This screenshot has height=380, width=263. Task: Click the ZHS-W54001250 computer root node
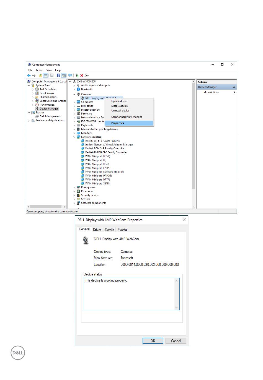pos(86,82)
